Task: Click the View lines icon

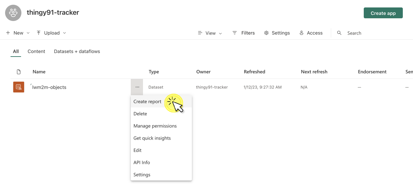Action: click(x=200, y=33)
